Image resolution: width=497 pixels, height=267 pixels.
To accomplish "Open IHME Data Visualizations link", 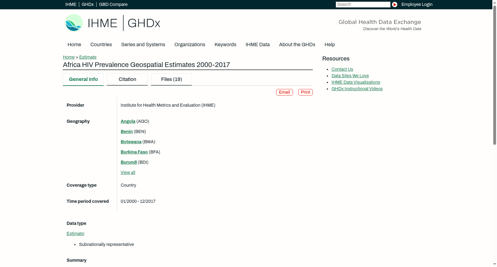I will pos(356,82).
